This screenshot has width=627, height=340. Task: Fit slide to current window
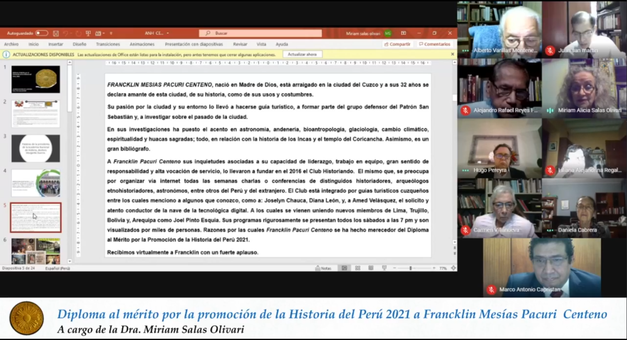pyautogui.click(x=453, y=268)
